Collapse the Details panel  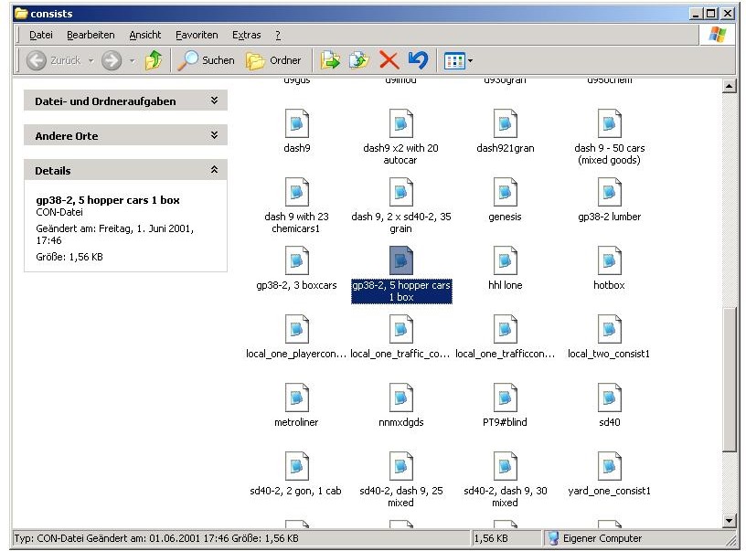pos(214,170)
